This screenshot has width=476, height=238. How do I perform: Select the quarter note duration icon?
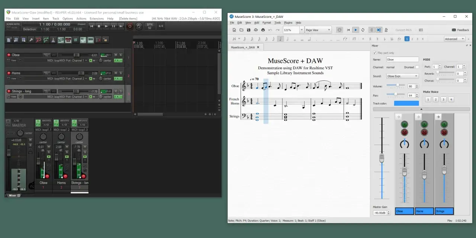[281, 39]
